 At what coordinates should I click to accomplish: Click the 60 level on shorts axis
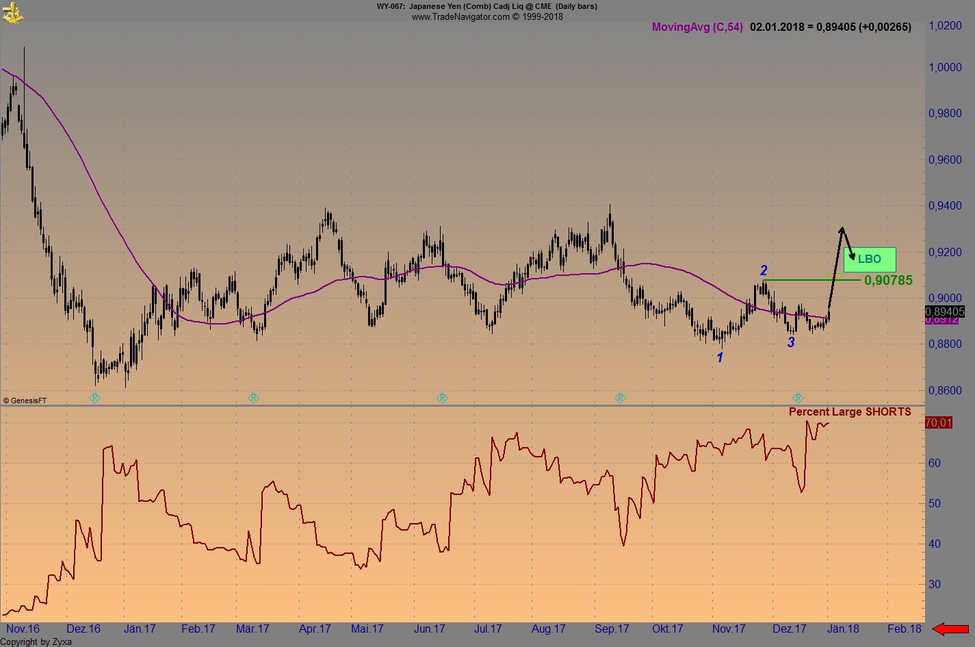(x=934, y=463)
